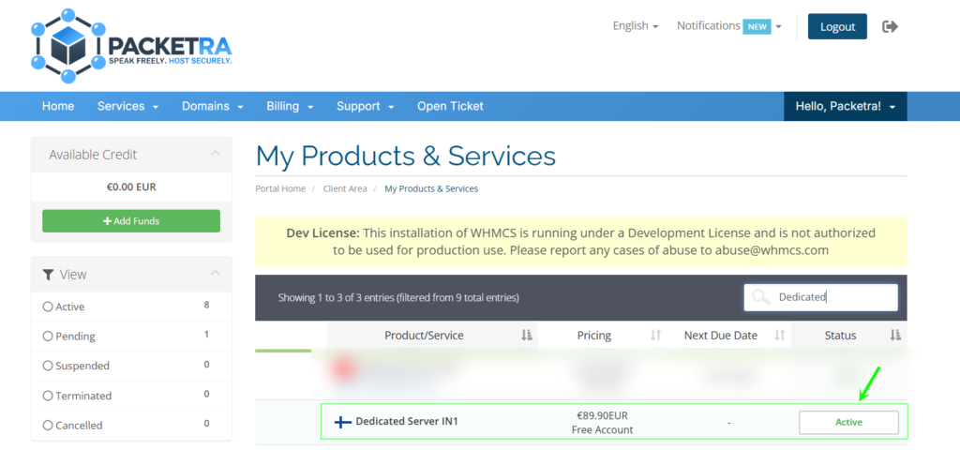Screen dimensions: 960x450
Task: Click the Finland flag icon beside Dedicated Server IN1
Action: [x=343, y=422]
